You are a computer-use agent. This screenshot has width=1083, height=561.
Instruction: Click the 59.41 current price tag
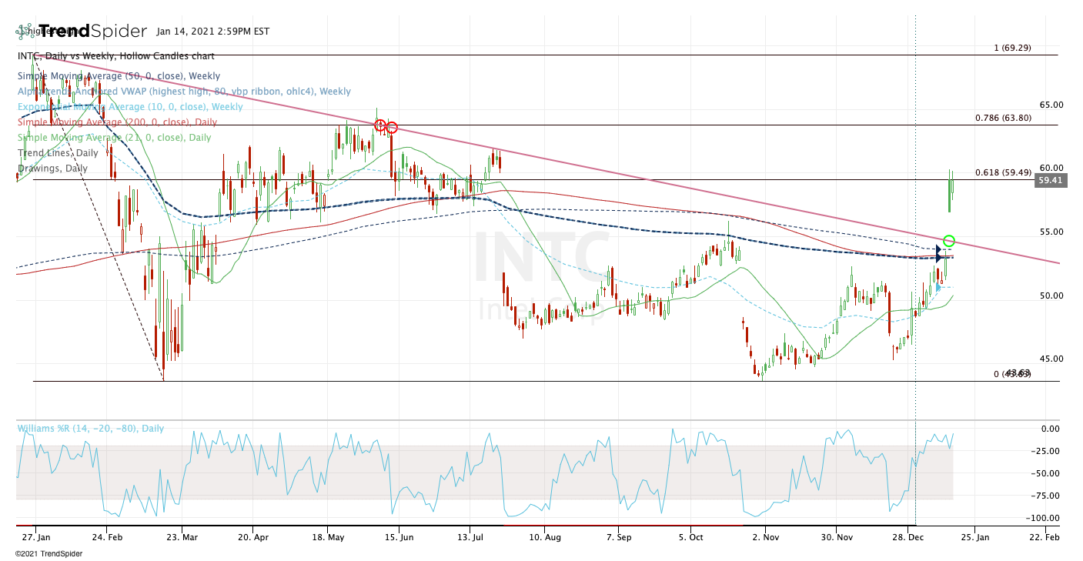coord(1051,181)
